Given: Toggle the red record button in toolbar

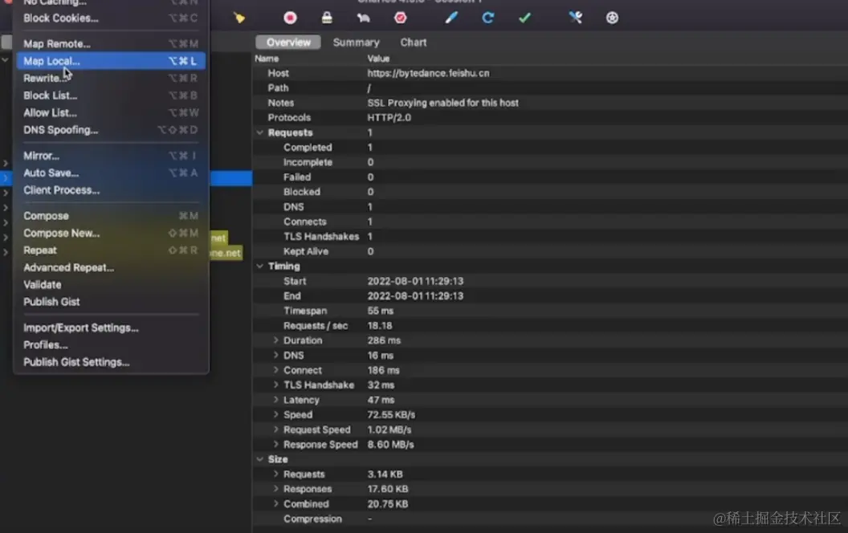Looking at the screenshot, I should [290, 18].
